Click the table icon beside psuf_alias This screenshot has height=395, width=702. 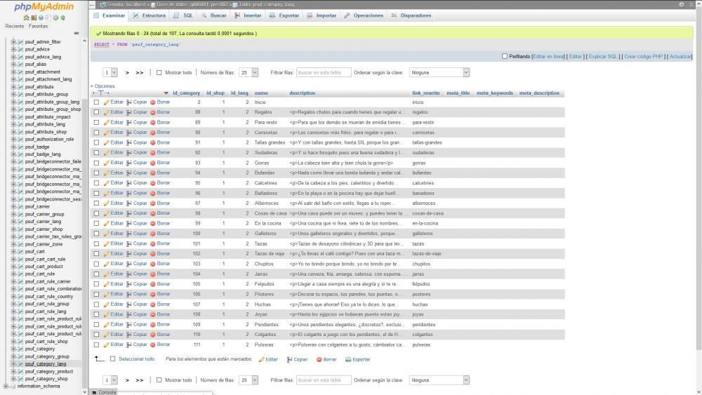point(20,64)
